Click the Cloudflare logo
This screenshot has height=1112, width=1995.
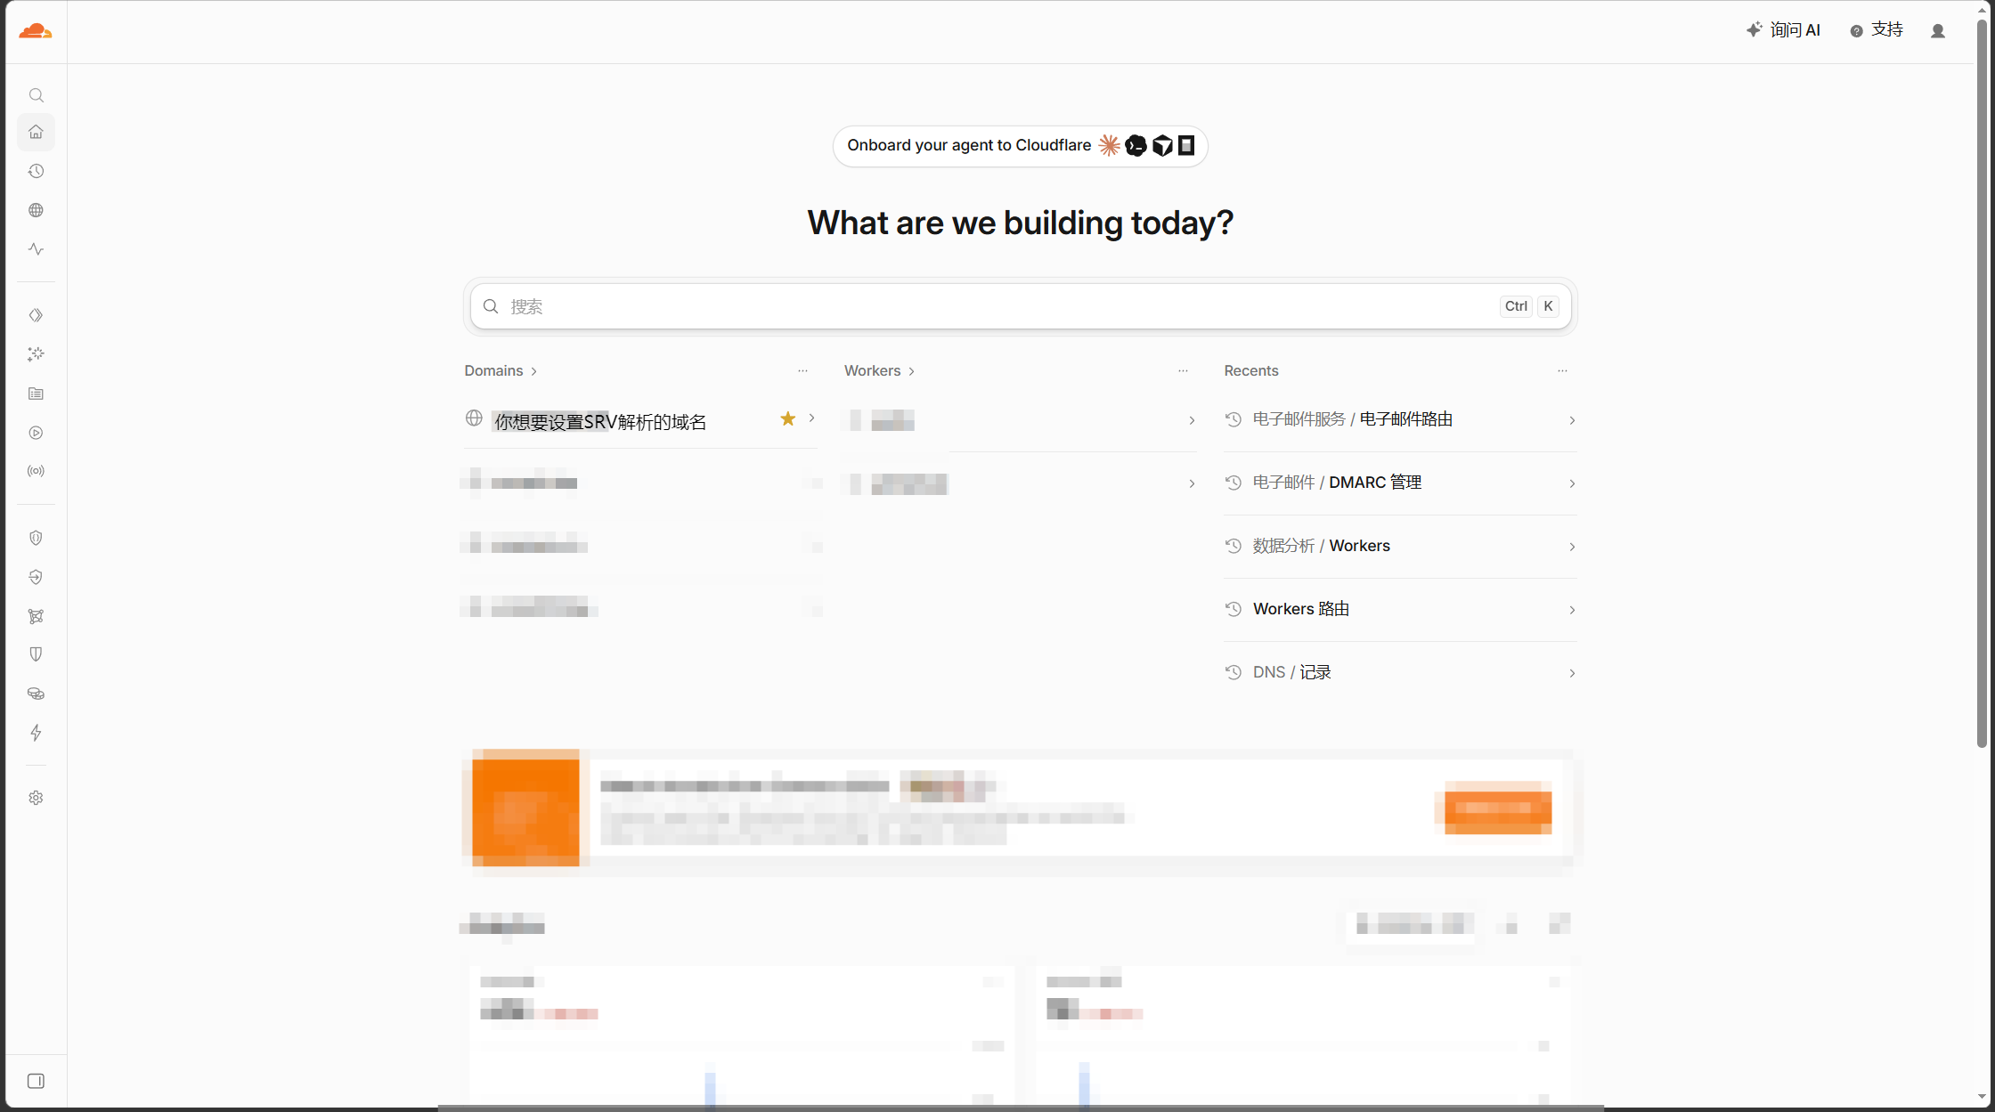coord(36,31)
